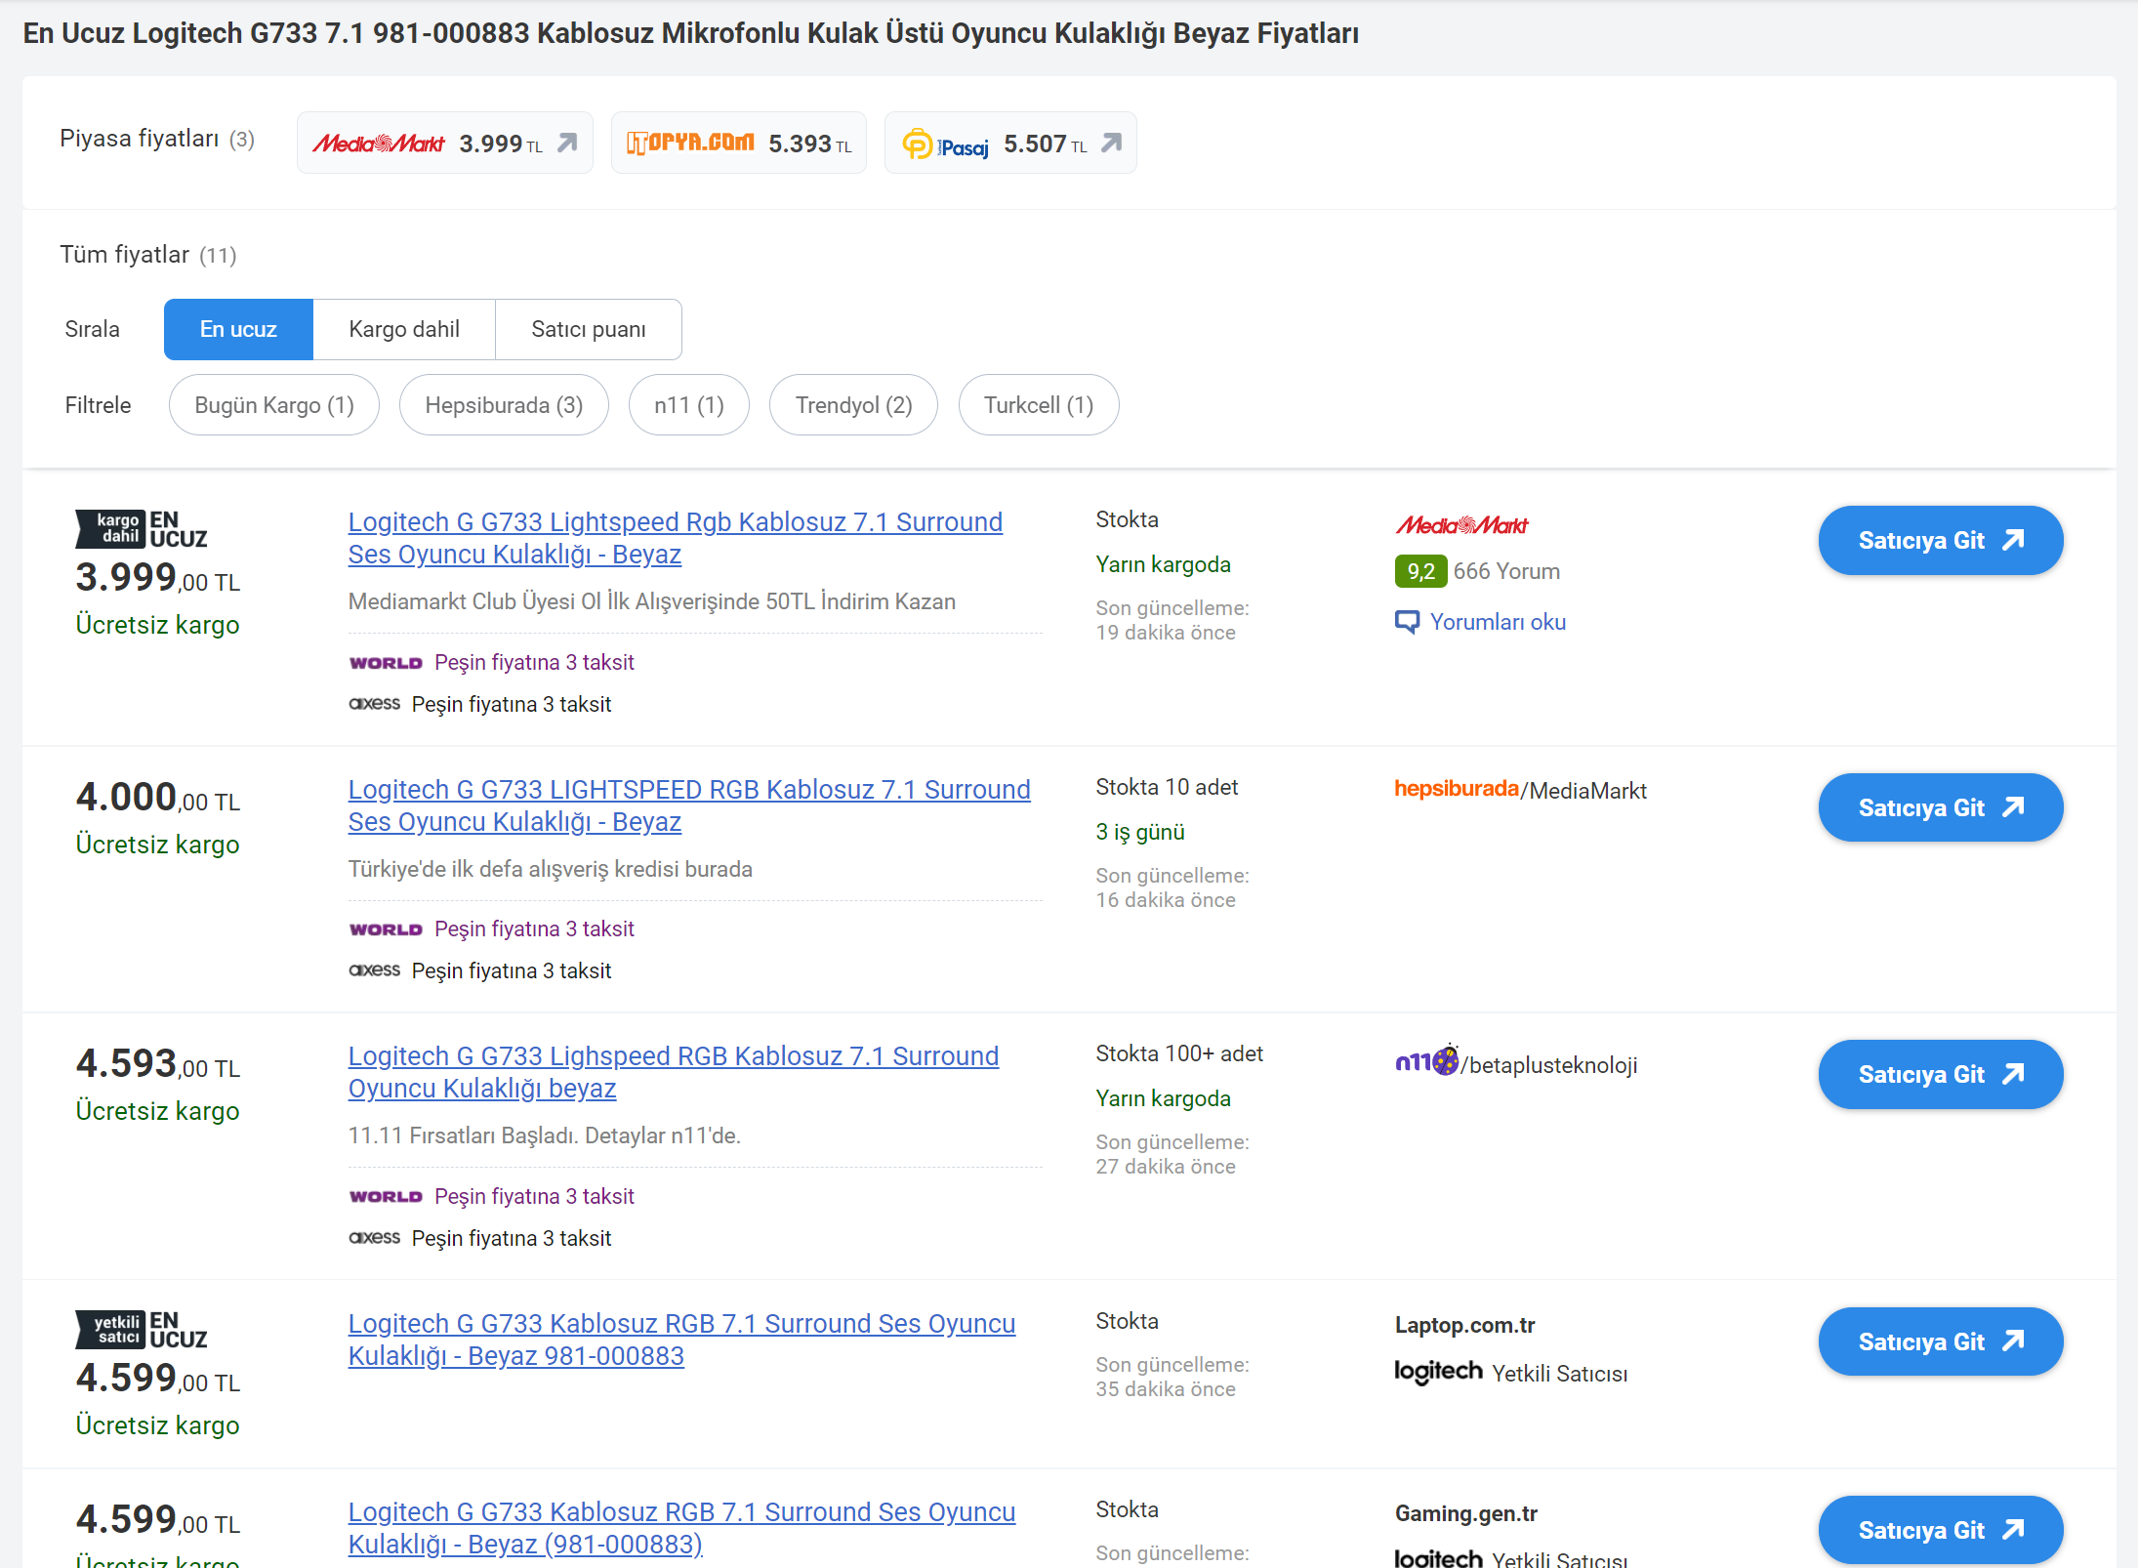Click the 9,2 seller rating badge
Viewport: 2138px width, 1568px height.
(1420, 571)
